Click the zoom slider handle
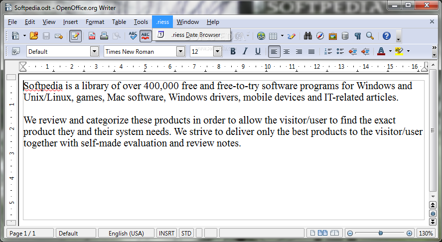This screenshot has width=442, height=242. 381,233
